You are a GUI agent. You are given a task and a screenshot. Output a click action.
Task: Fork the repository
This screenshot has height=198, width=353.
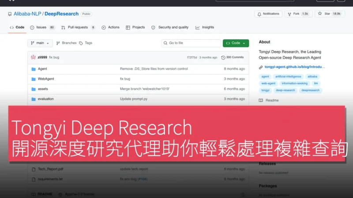click(x=298, y=14)
